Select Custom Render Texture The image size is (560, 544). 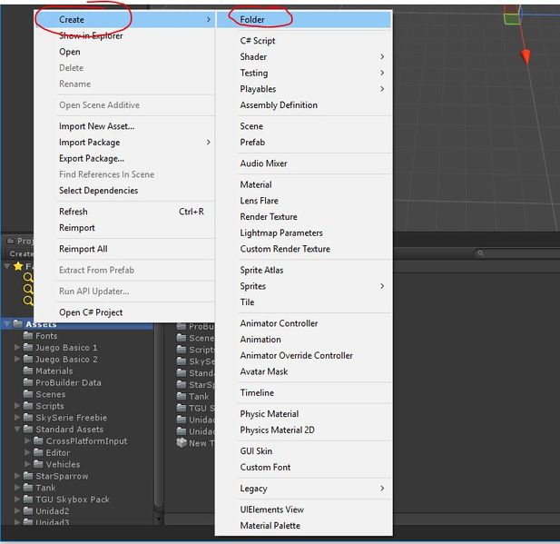coord(285,249)
